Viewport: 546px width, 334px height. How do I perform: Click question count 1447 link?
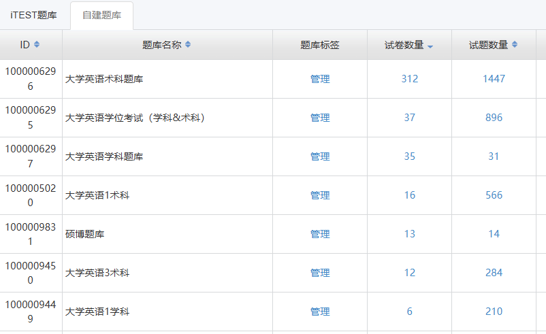494,79
